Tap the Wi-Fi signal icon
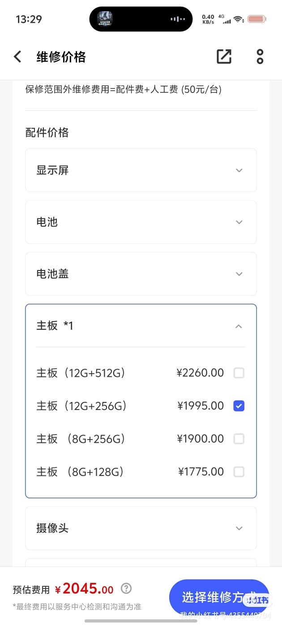Image resolution: width=282 pixels, height=628 pixels. [x=239, y=19]
